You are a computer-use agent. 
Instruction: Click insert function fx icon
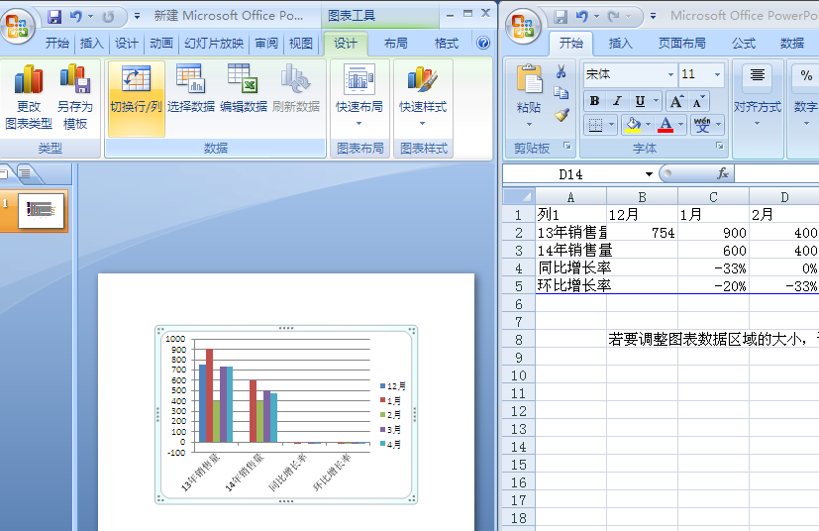(x=723, y=173)
